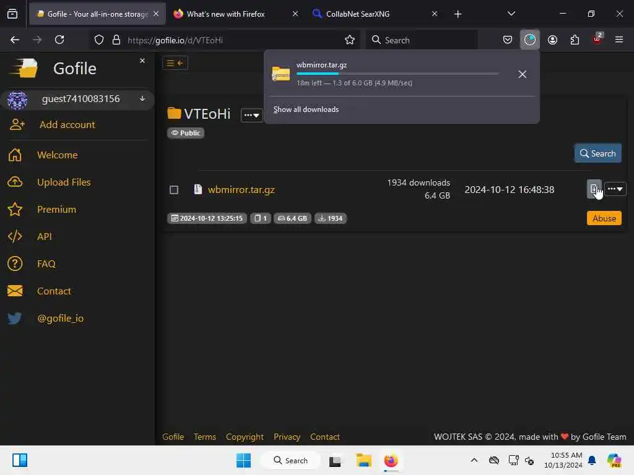This screenshot has height=475, width=634.
Task: Open Copilot preview icon in taskbar
Action: pyautogui.click(x=614, y=460)
